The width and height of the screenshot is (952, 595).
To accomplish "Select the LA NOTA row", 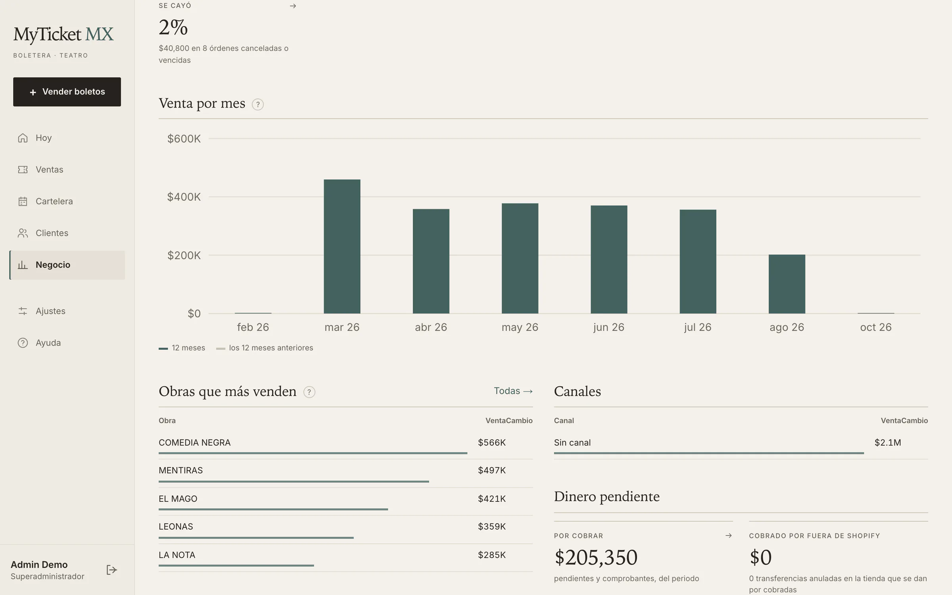I will tap(345, 558).
